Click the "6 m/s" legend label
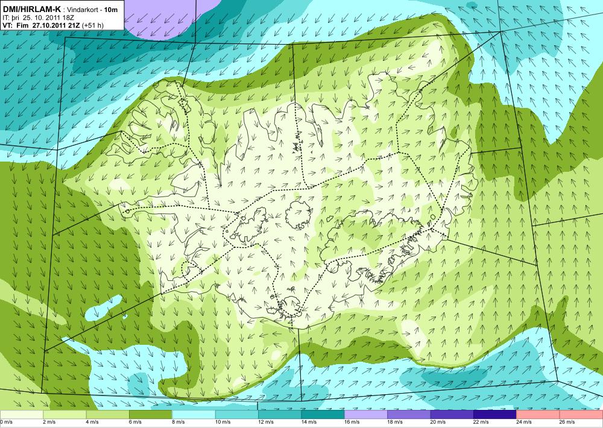 pos(135,422)
